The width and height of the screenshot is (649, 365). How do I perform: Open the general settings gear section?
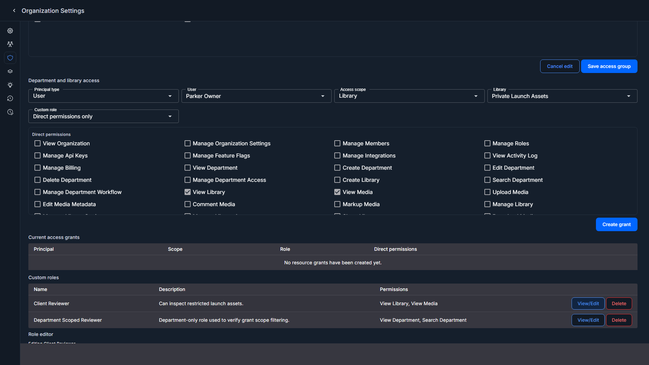click(x=10, y=31)
